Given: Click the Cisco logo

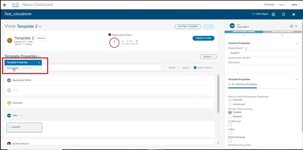Looking at the screenshot, I should click(x=15, y=5).
